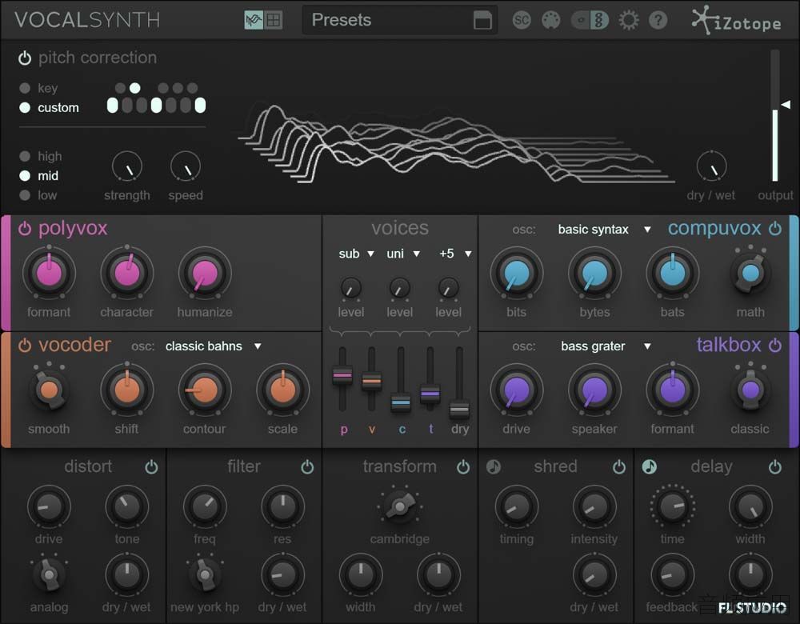Enable the transform effect power icon
800x624 pixels.
(463, 467)
